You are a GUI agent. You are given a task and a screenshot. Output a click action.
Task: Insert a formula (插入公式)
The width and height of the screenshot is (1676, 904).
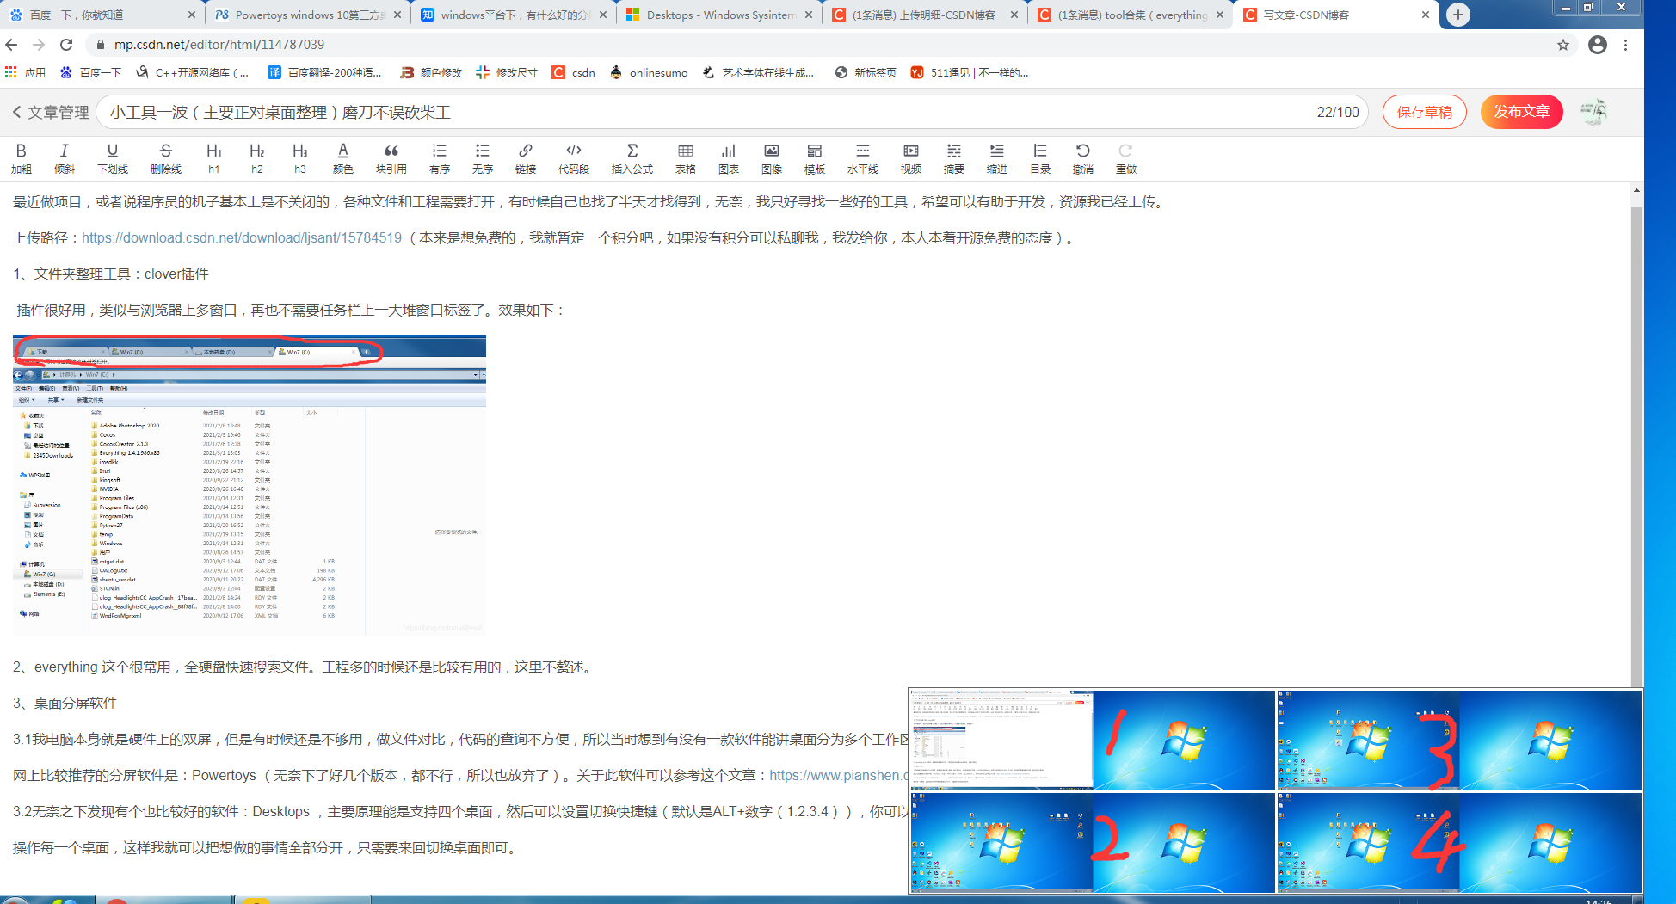pyautogui.click(x=632, y=159)
